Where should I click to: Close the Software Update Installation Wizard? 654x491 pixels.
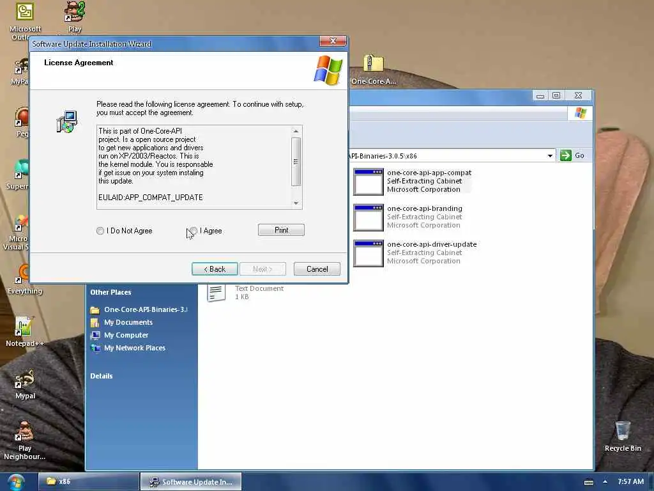tap(333, 41)
